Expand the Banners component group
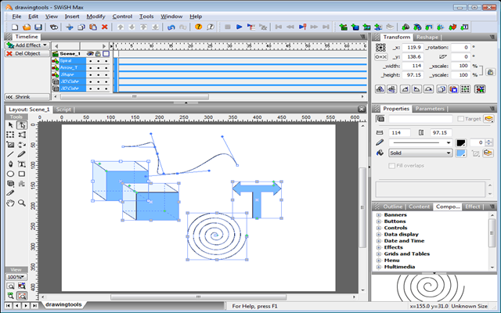This screenshot has width=501, height=313. (x=378, y=215)
